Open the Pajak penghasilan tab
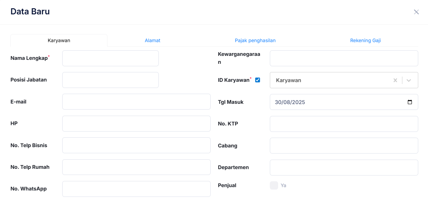Image resolution: width=428 pixels, height=199 pixels. (255, 41)
